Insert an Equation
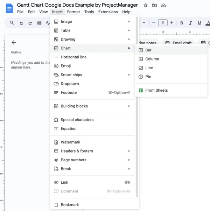210x211 pixels. pyautogui.click(x=92, y=129)
